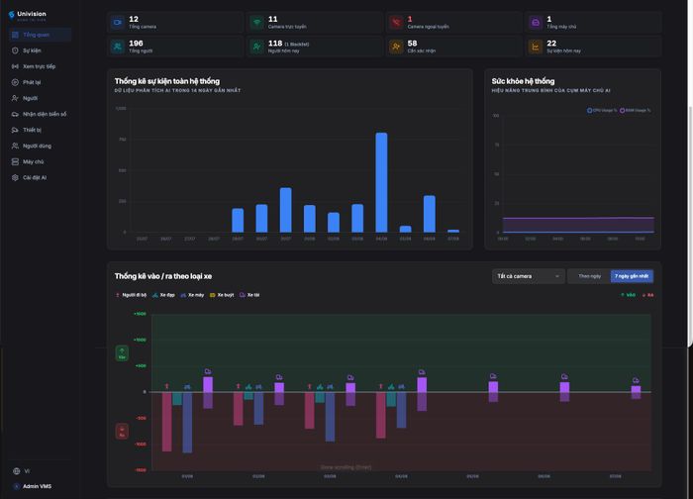Open the Tất cả camera dropdown
693x499 pixels.
coord(528,276)
